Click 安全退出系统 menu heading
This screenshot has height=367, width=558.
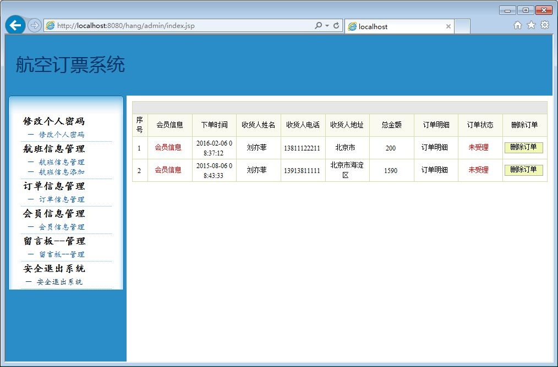coord(54,269)
